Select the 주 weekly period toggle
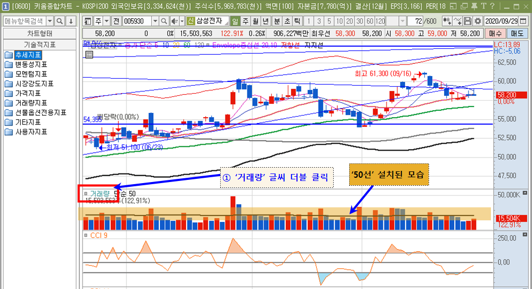The width and height of the screenshot is (532, 289). coord(245,21)
